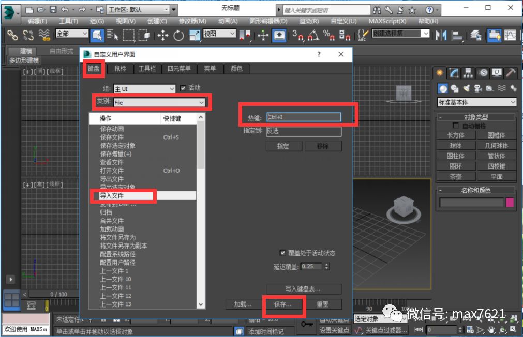
Task: Open the 创建选择集 dropdown
Action: coord(400,33)
